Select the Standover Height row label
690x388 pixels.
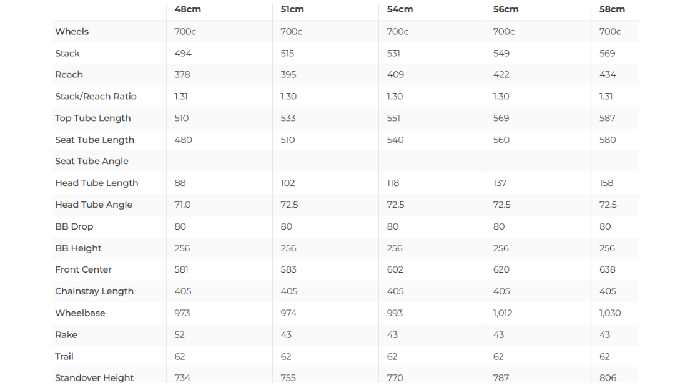coord(94,378)
